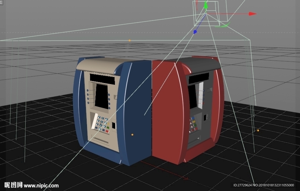
Task: Click the green key on blue ATM keypad
Action: (108, 128)
